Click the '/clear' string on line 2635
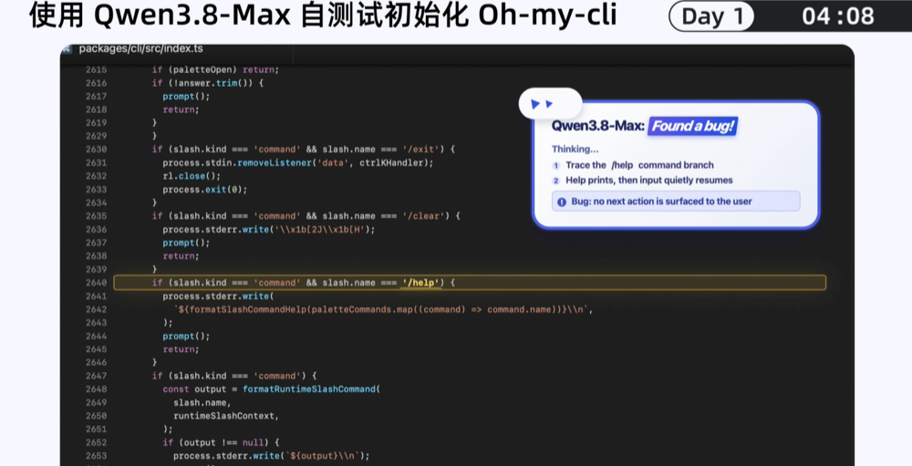Viewport: 912px width, 466px height. [x=421, y=216]
